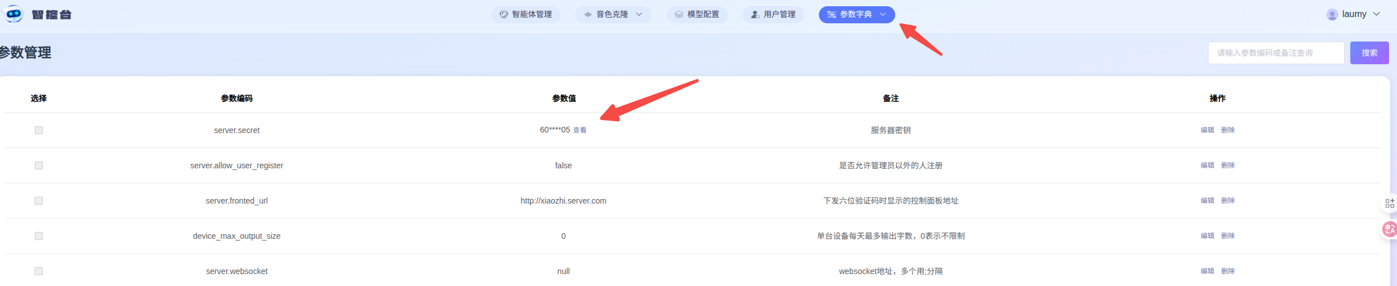Edit the server.websocket parameter
1397x286 pixels.
(x=1207, y=271)
